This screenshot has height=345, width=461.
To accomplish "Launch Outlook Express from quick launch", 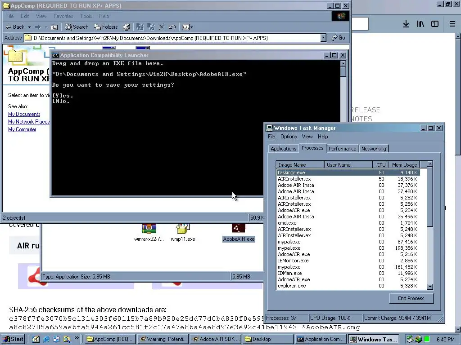I will point(56,339).
